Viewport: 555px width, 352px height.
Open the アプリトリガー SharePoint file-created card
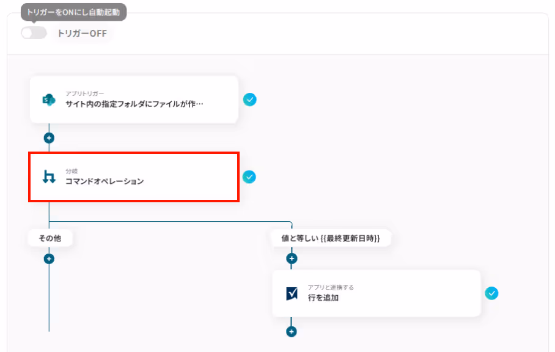[134, 100]
